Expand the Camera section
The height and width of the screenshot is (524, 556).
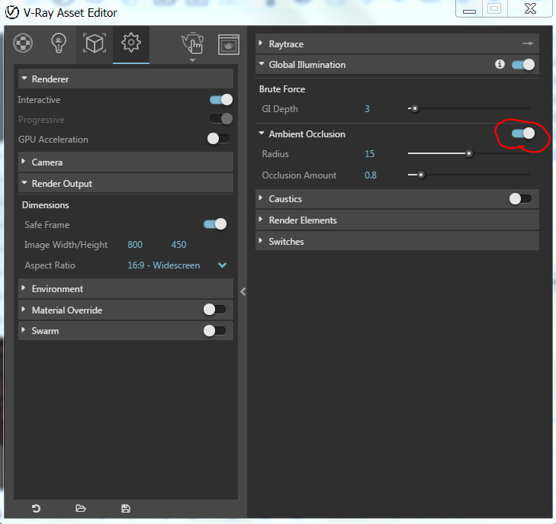(x=126, y=162)
